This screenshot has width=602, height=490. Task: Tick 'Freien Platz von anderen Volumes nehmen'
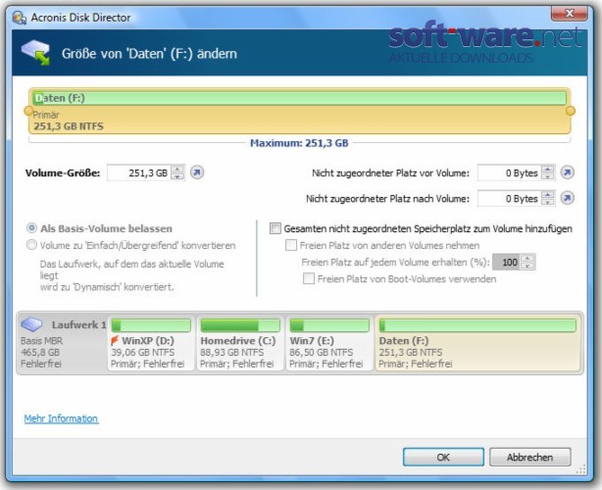coord(291,245)
